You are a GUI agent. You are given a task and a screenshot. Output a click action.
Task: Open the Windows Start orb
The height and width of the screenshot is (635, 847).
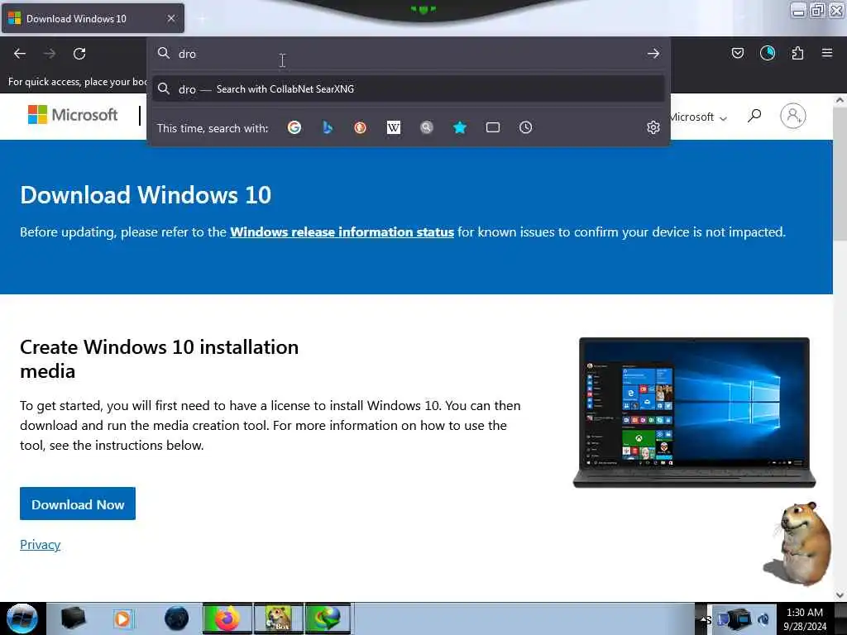(x=22, y=618)
